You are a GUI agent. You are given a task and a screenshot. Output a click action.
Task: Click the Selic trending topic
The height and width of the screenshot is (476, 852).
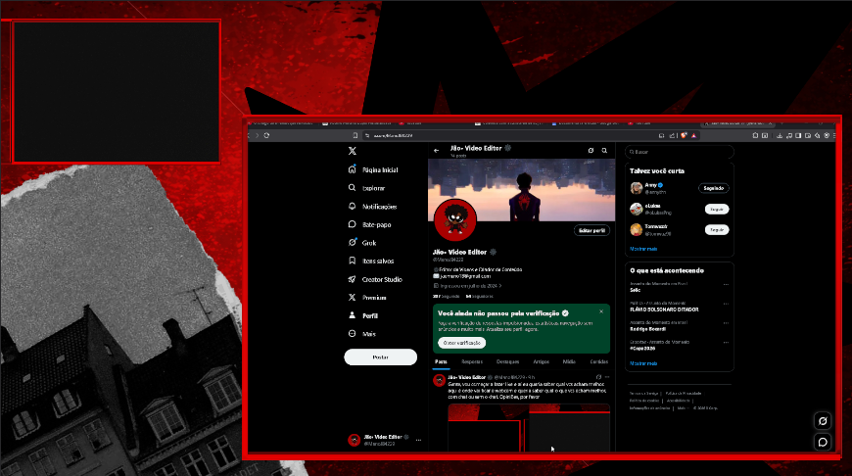click(x=636, y=290)
